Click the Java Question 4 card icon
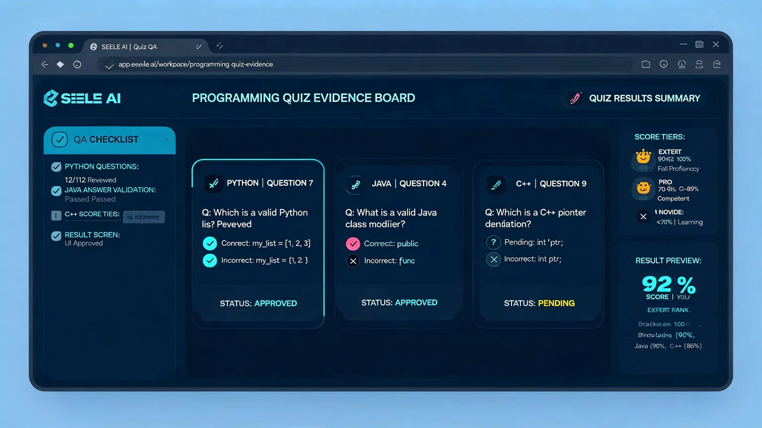 pyautogui.click(x=355, y=184)
